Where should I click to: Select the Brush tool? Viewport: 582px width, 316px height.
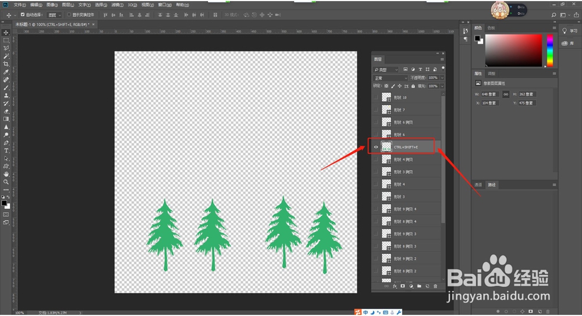coord(6,88)
